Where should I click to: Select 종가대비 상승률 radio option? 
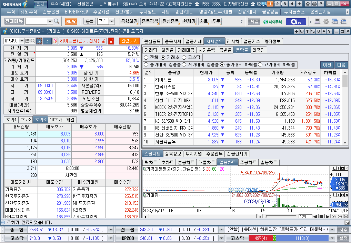pyautogui.click(x=146, y=65)
